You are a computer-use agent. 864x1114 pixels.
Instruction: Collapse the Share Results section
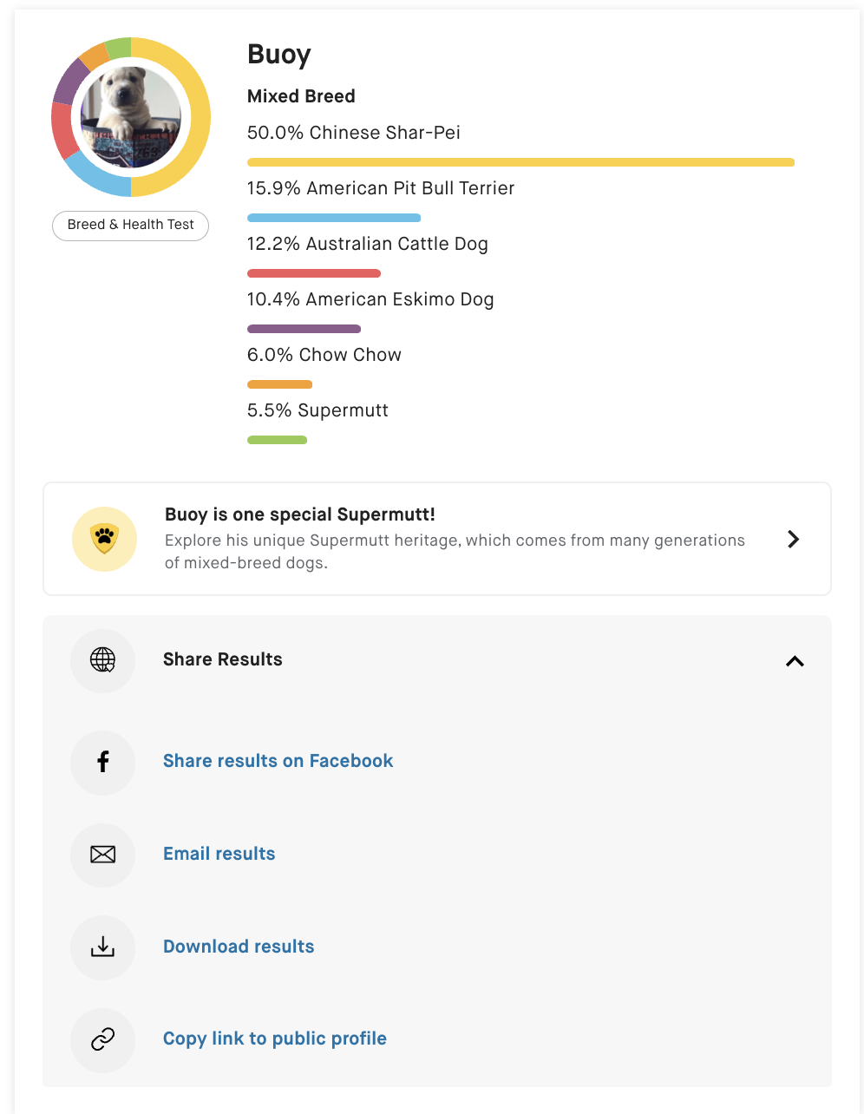coord(795,661)
